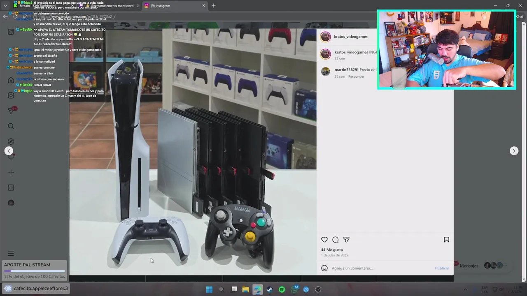Click the instagram.com address bar
The image size is (527, 296).
(247, 16)
